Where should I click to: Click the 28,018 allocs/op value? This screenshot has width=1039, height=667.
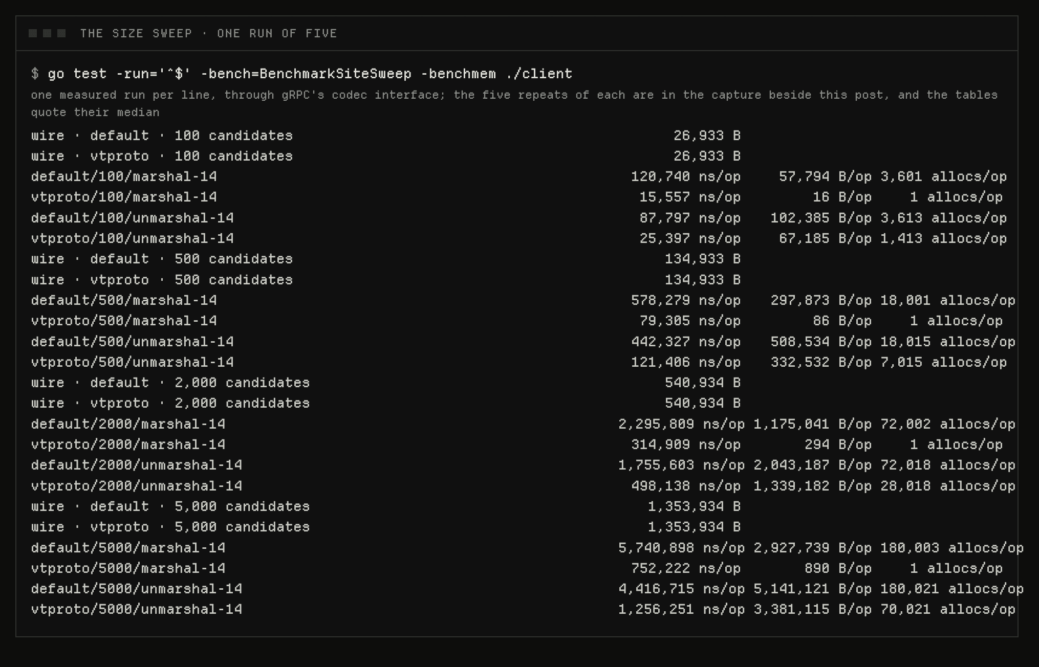[948, 486]
